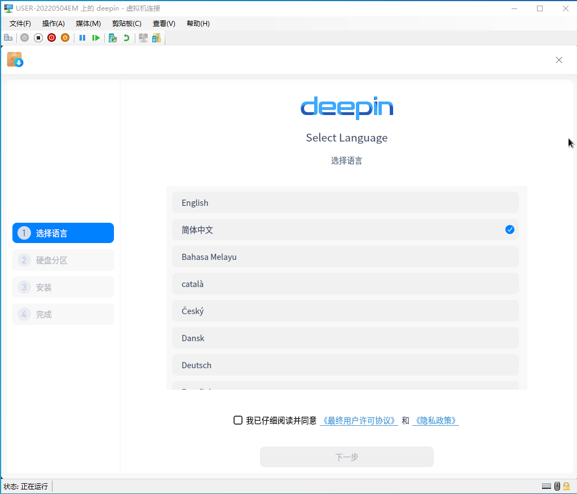This screenshot has width=577, height=494.
Task: Select English from the language list
Action: [345, 202]
